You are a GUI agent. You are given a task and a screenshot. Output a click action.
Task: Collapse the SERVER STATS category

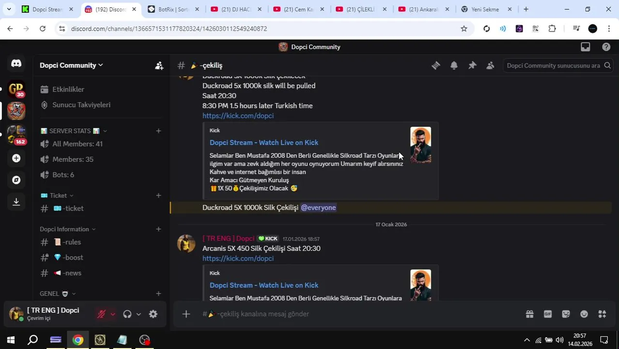[74, 131]
